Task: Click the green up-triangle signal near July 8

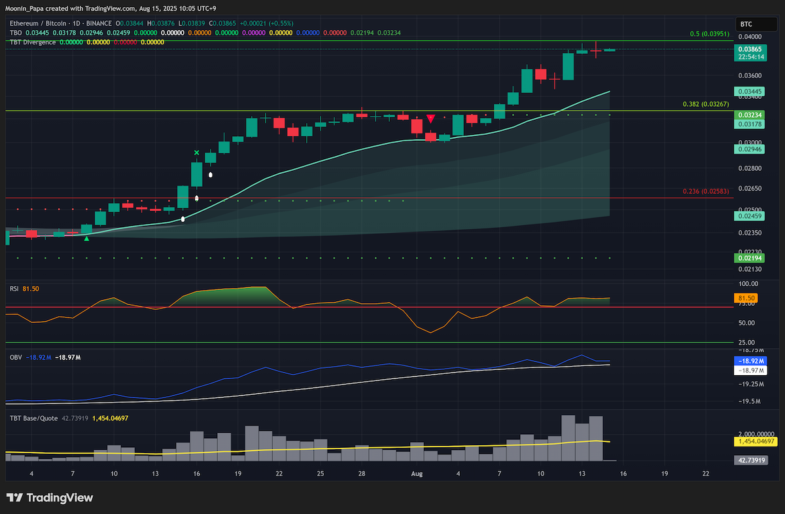Action: pyautogui.click(x=86, y=238)
